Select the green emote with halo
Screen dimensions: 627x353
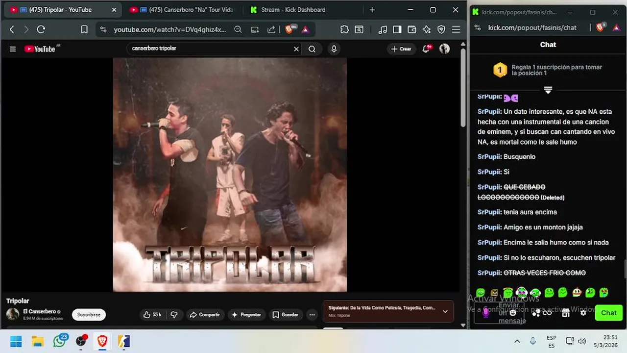[x=508, y=293]
